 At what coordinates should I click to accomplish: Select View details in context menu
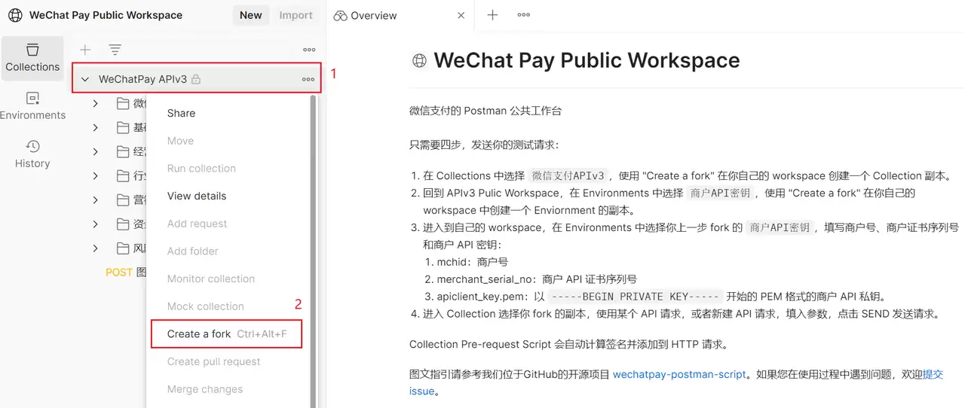pos(197,196)
